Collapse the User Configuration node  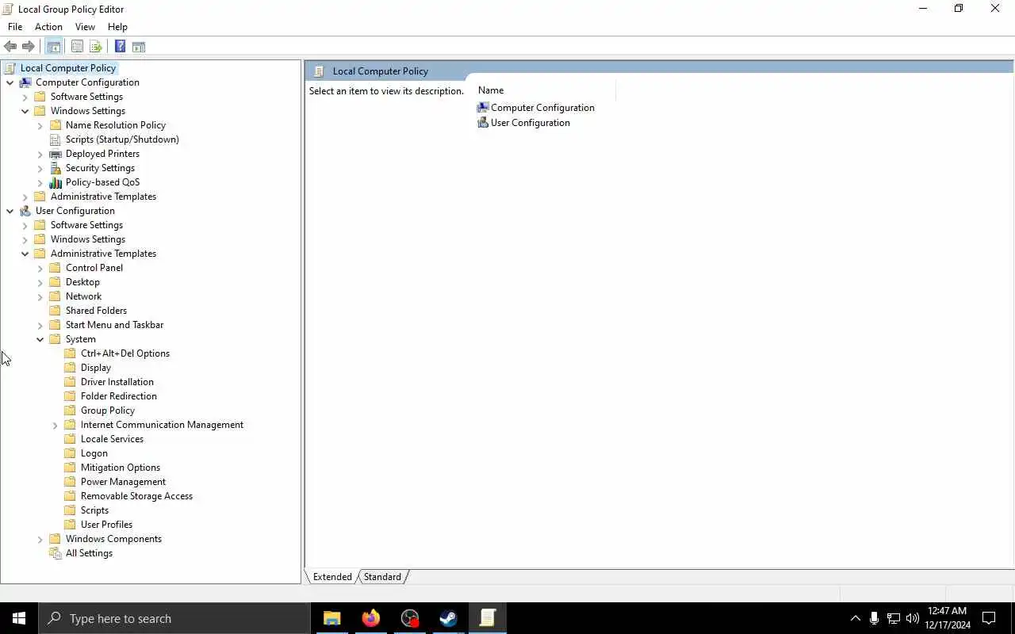tap(10, 211)
